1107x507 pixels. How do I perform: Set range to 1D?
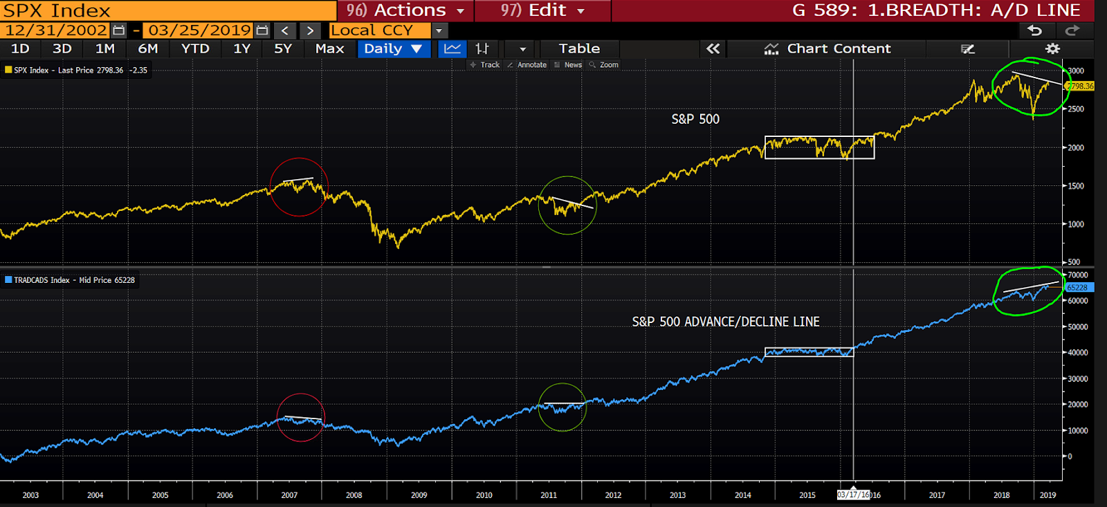click(x=20, y=48)
